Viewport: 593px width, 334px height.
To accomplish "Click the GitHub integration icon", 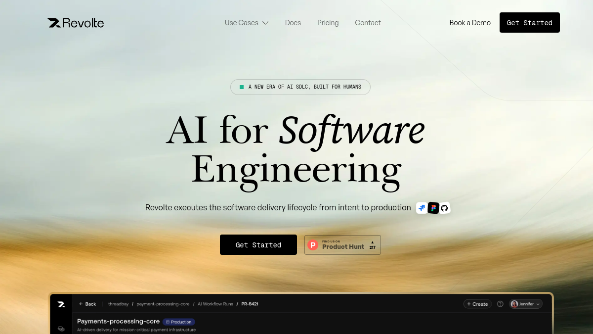I will 444,208.
